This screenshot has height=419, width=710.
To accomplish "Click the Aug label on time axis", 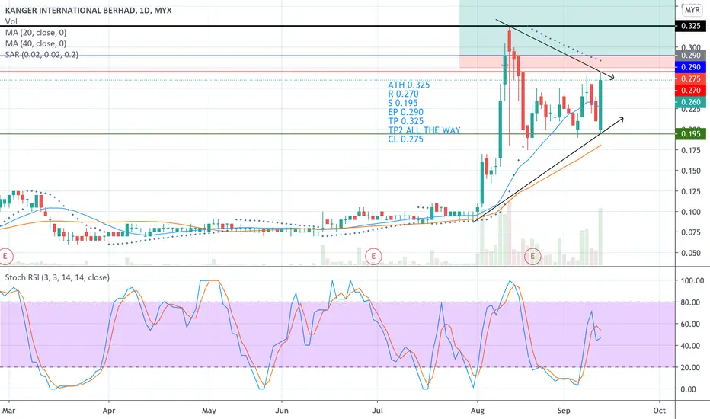I will click(477, 411).
